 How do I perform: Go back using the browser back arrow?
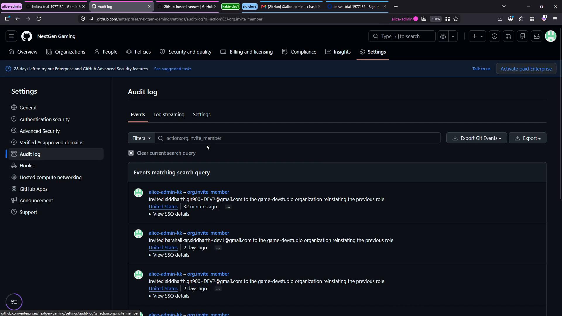click(x=18, y=19)
